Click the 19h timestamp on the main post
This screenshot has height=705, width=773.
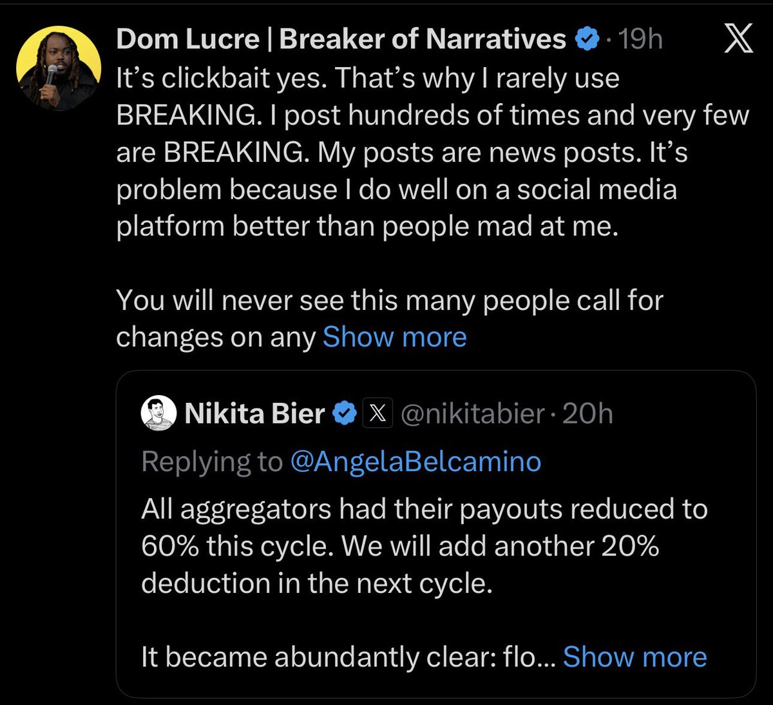[640, 40]
